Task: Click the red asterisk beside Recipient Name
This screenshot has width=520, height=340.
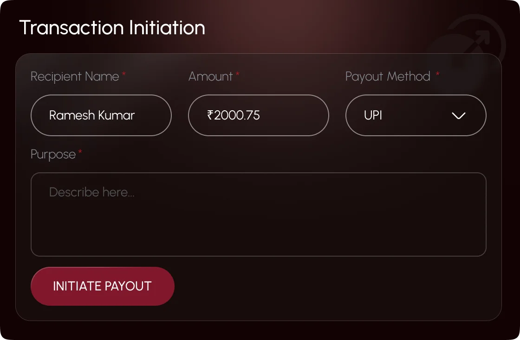Action: (124, 73)
